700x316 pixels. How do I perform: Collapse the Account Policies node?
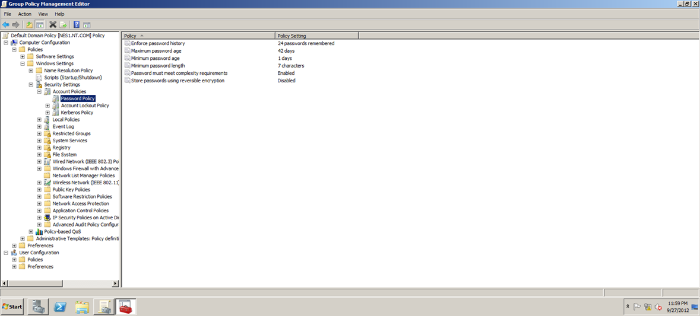[x=39, y=91]
